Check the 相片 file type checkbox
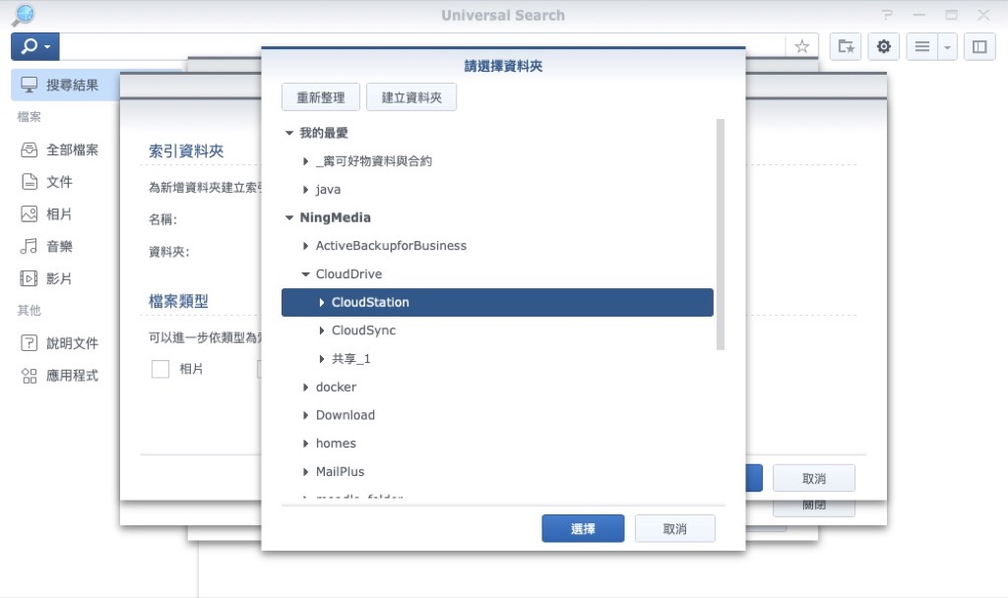 [x=160, y=370]
